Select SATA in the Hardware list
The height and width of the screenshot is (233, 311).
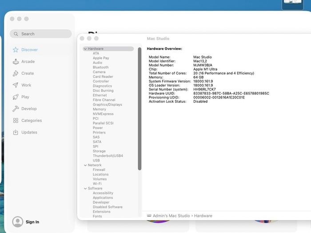tap(97, 142)
